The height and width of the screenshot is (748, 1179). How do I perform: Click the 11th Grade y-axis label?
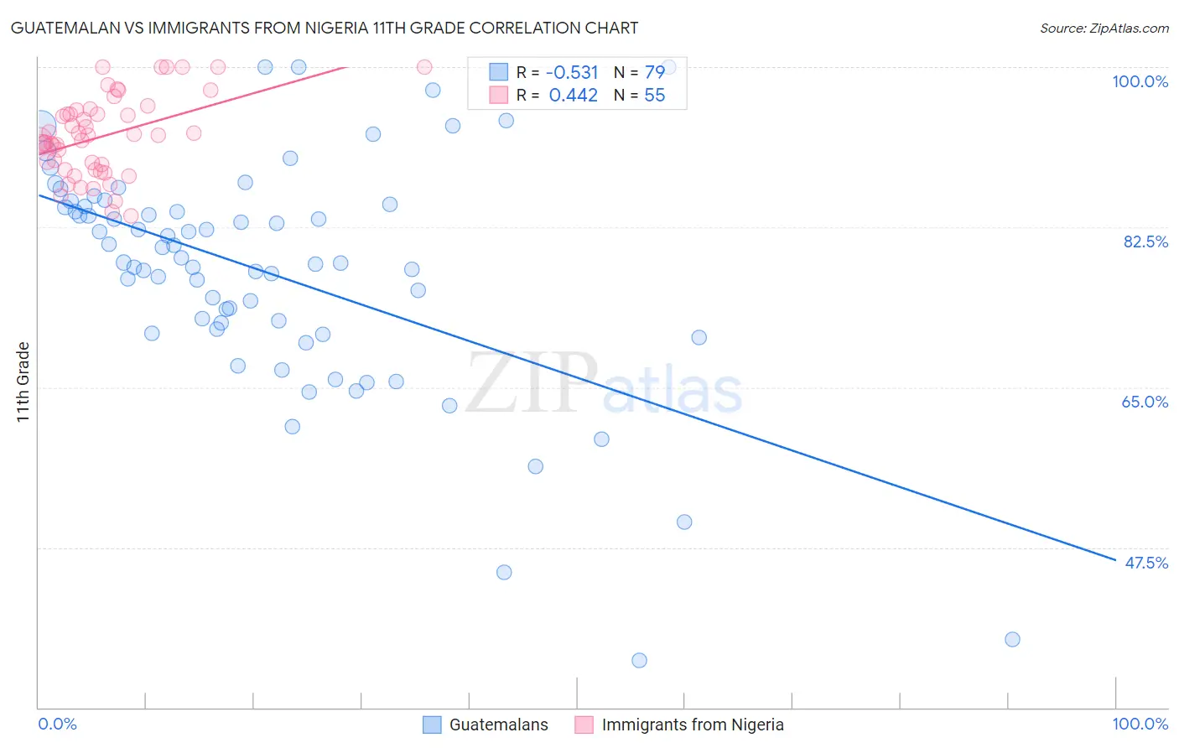point(23,382)
